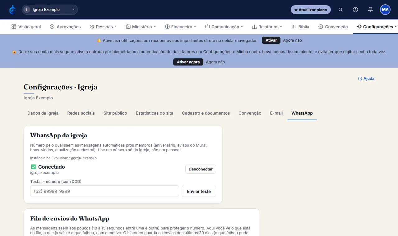Go to Visão geral
The image size is (398, 236).
coord(26,27)
